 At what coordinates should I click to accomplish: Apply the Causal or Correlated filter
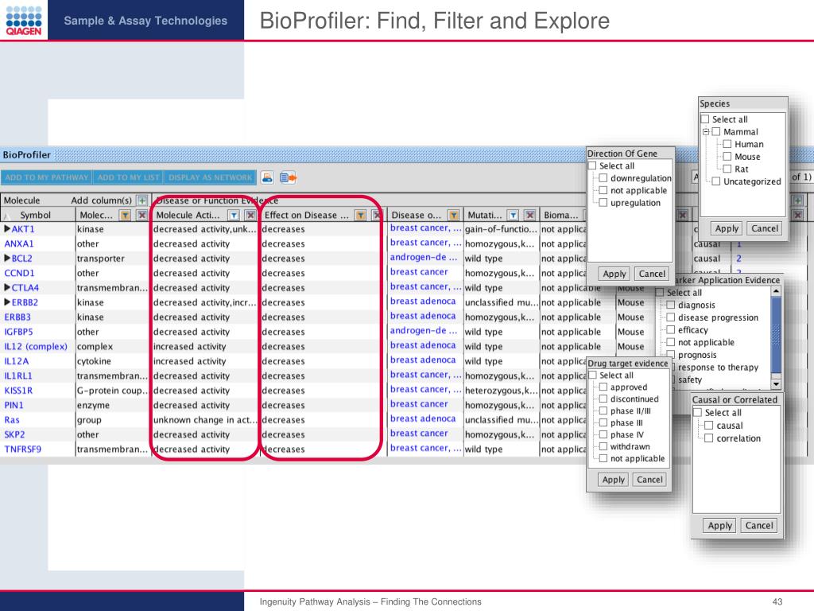pyautogui.click(x=719, y=525)
